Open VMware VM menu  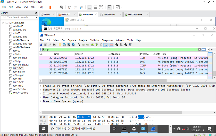point(26,7)
